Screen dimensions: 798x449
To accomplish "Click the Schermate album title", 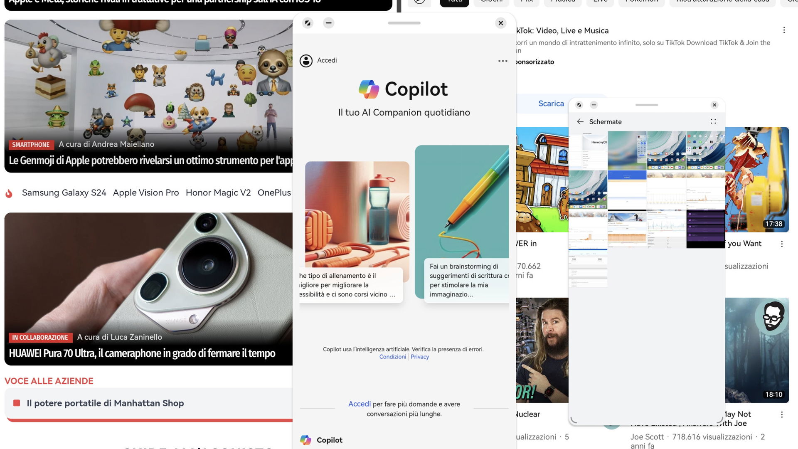I will [x=605, y=121].
